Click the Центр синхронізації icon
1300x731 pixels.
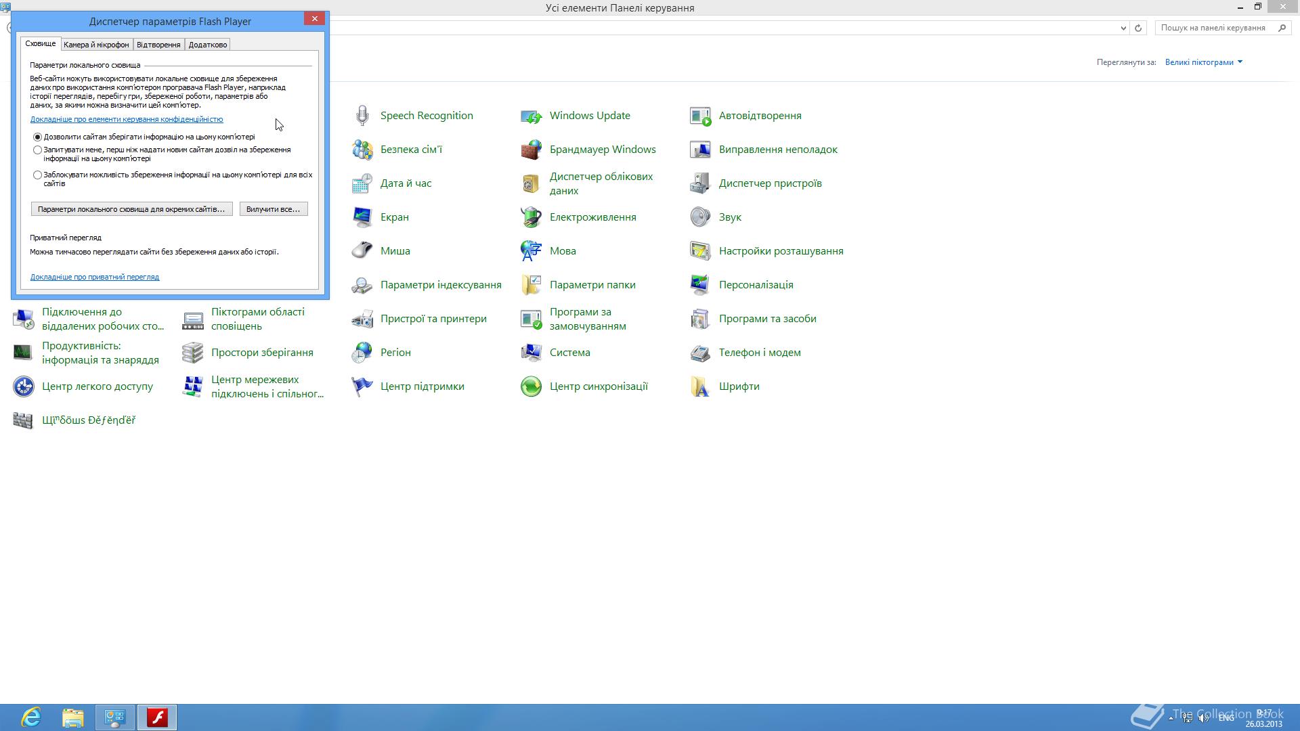532,386
